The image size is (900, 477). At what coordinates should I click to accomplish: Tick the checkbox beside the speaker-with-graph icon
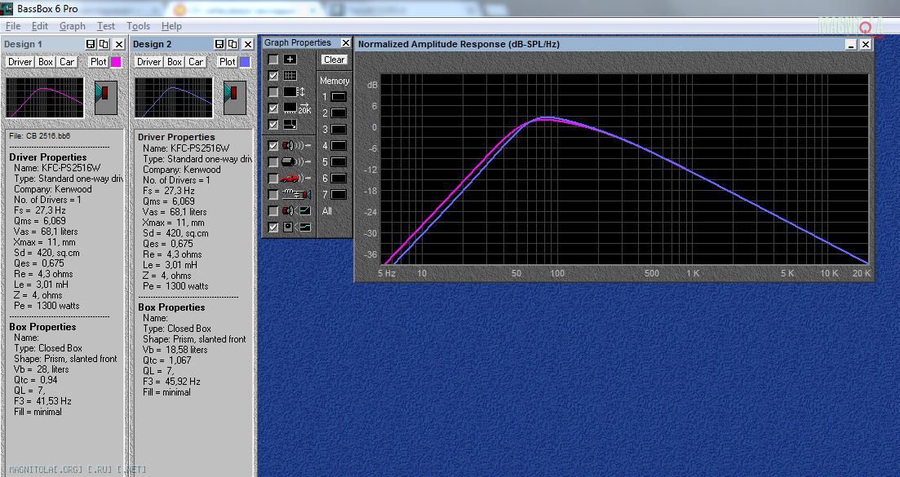click(273, 211)
